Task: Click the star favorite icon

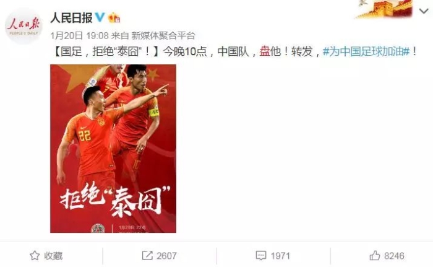Action: [x=35, y=255]
